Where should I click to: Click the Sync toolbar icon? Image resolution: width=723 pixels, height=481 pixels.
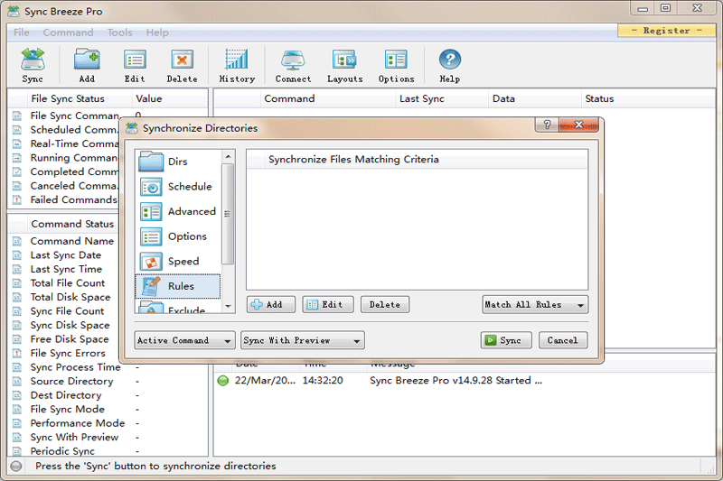[x=33, y=65]
